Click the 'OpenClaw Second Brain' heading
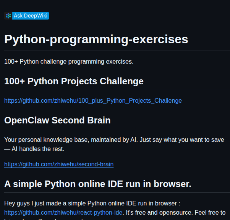This screenshot has width=230, height=220. click(x=57, y=120)
